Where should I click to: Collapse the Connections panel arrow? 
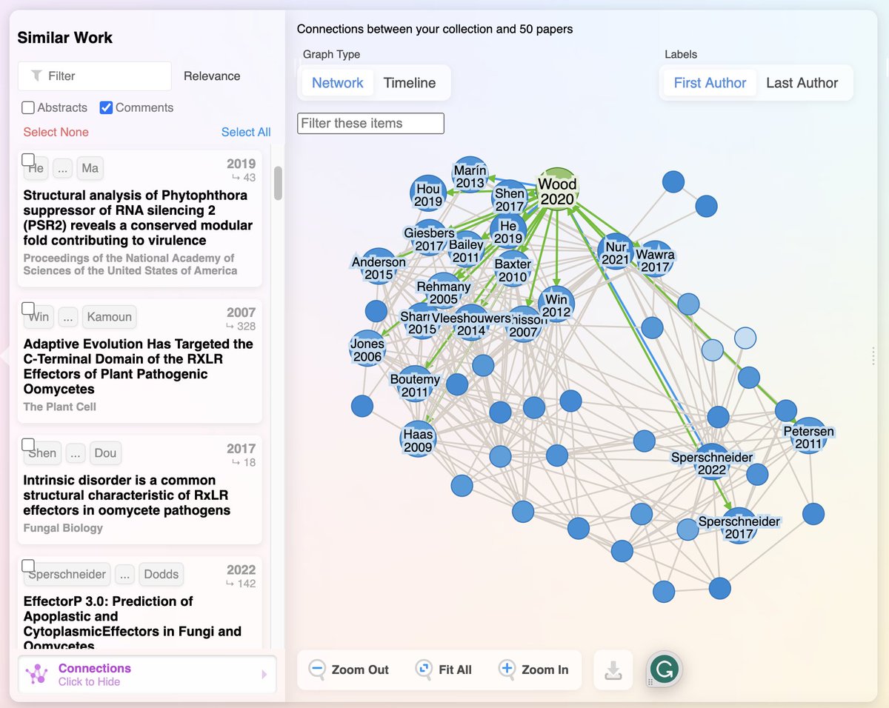click(x=264, y=675)
